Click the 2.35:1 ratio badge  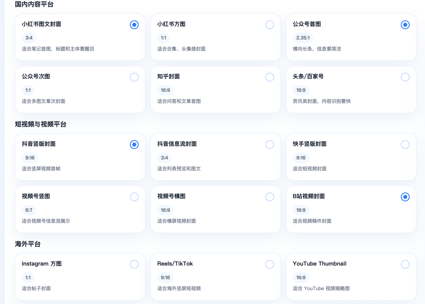click(303, 38)
